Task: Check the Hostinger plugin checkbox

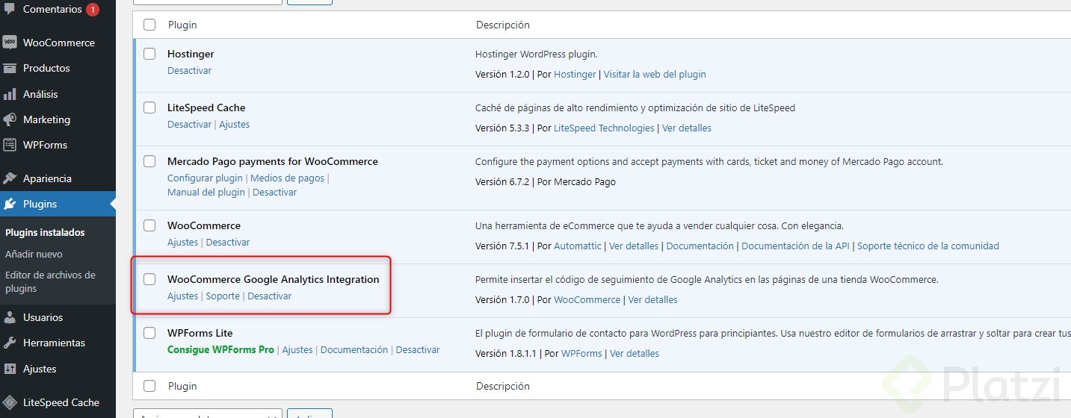Action: pyautogui.click(x=149, y=54)
